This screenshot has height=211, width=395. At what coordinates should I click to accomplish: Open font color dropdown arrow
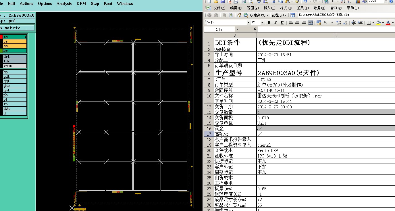[x=393, y=23]
